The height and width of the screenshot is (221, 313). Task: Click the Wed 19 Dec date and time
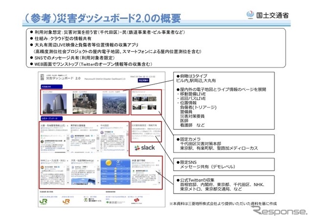click(143, 76)
